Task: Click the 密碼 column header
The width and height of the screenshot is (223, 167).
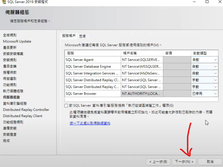Action: coord(177,53)
